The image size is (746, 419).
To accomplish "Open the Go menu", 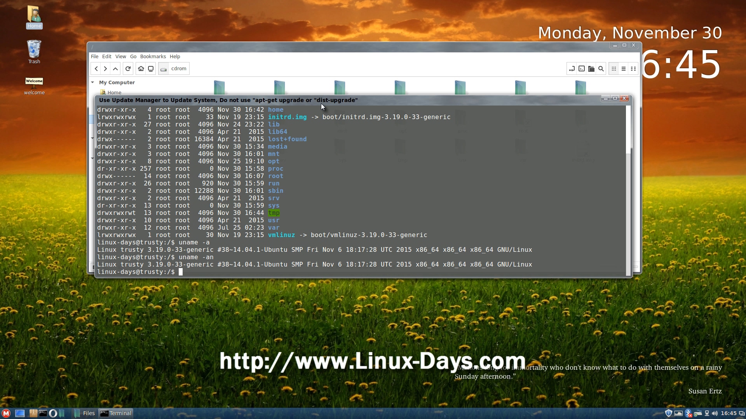I will 133,57.
